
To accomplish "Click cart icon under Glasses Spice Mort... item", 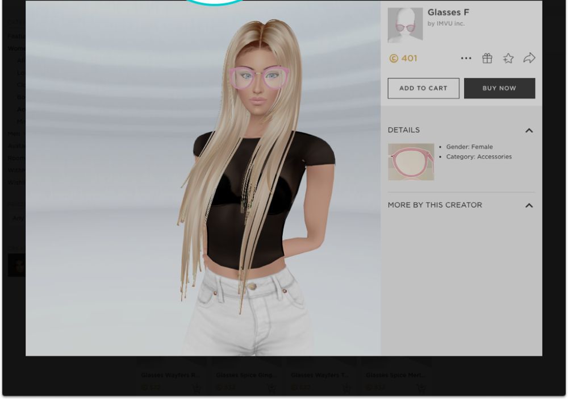I will point(421,388).
